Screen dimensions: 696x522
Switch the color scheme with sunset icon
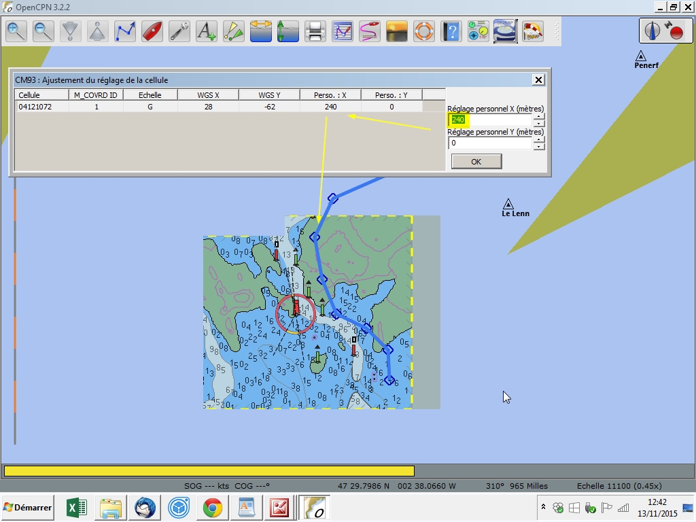[x=397, y=31]
